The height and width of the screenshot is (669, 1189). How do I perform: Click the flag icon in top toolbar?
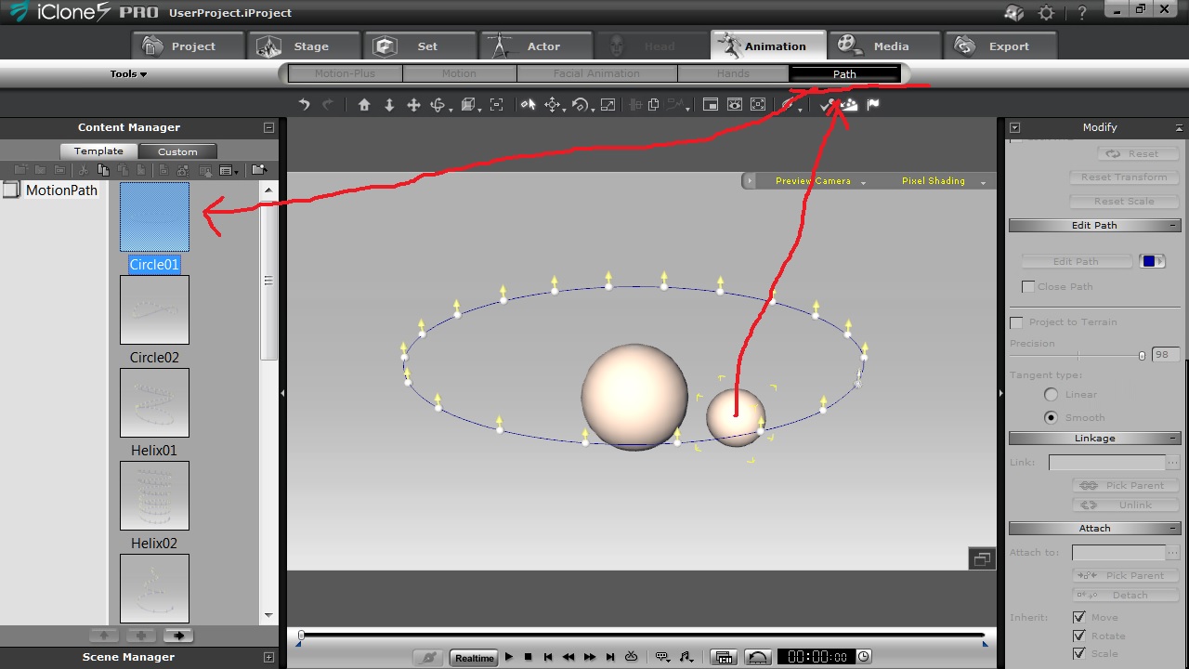tap(873, 105)
